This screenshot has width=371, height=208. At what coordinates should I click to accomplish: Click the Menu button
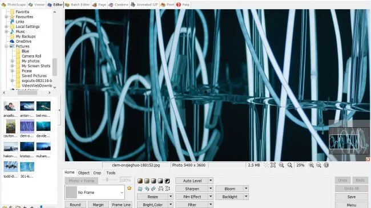352,205
